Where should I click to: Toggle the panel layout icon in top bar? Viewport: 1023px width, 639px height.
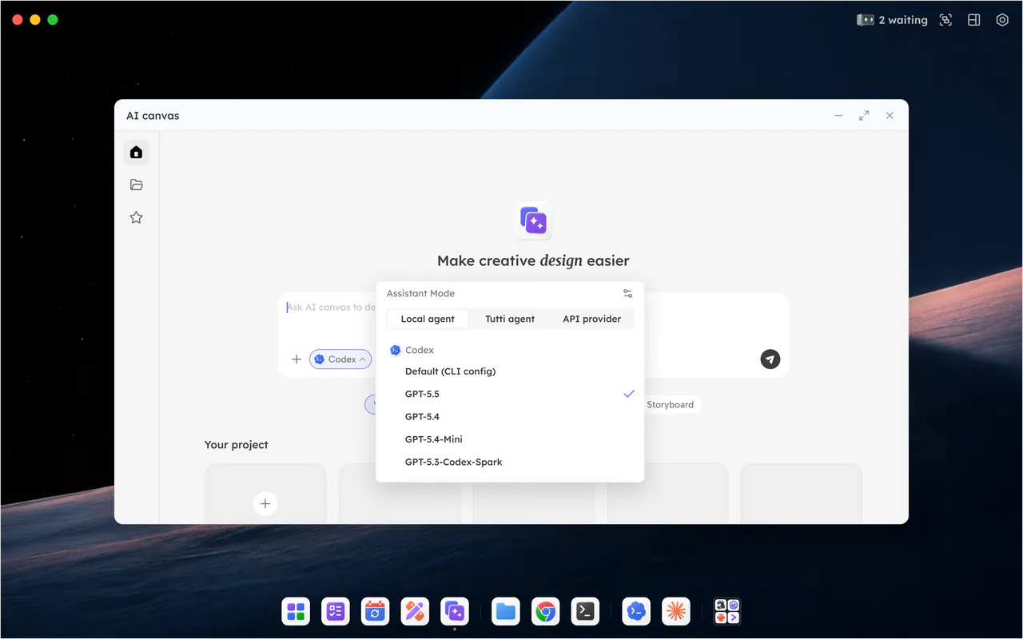coord(973,20)
